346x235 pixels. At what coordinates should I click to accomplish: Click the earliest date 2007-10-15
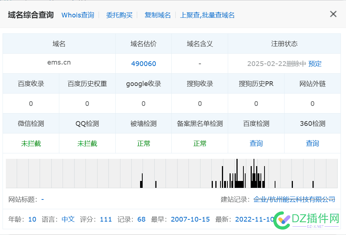(x=190, y=219)
